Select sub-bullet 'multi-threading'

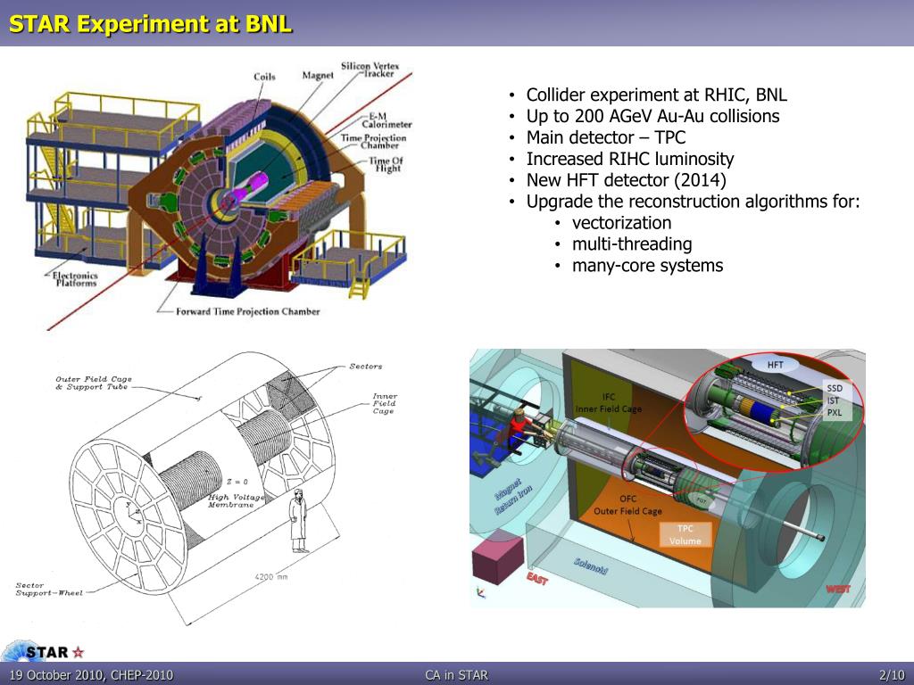tap(632, 244)
